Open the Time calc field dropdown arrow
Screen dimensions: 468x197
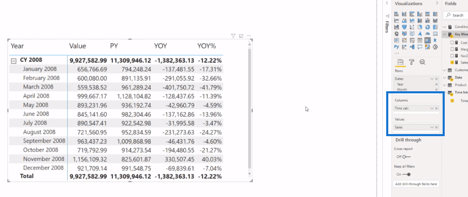[432, 108]
